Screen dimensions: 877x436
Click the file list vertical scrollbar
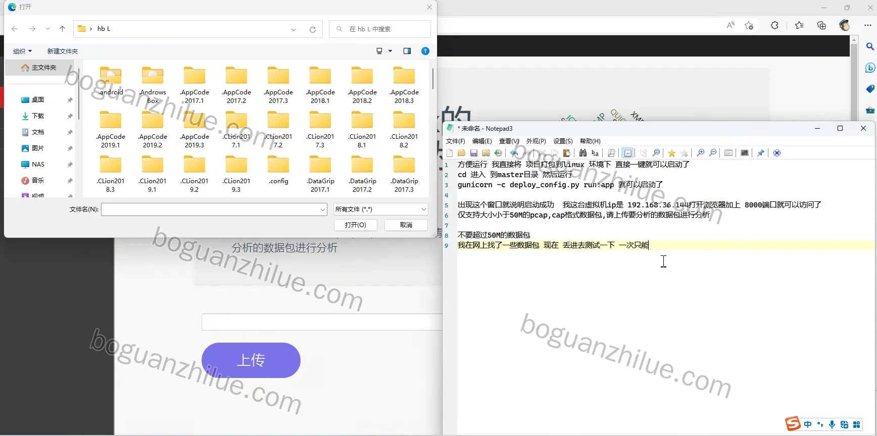[432, 78]
